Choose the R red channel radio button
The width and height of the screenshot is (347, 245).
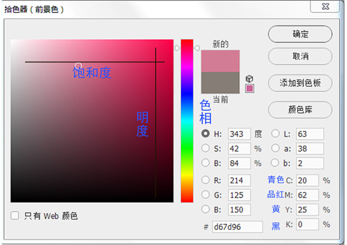206,180
